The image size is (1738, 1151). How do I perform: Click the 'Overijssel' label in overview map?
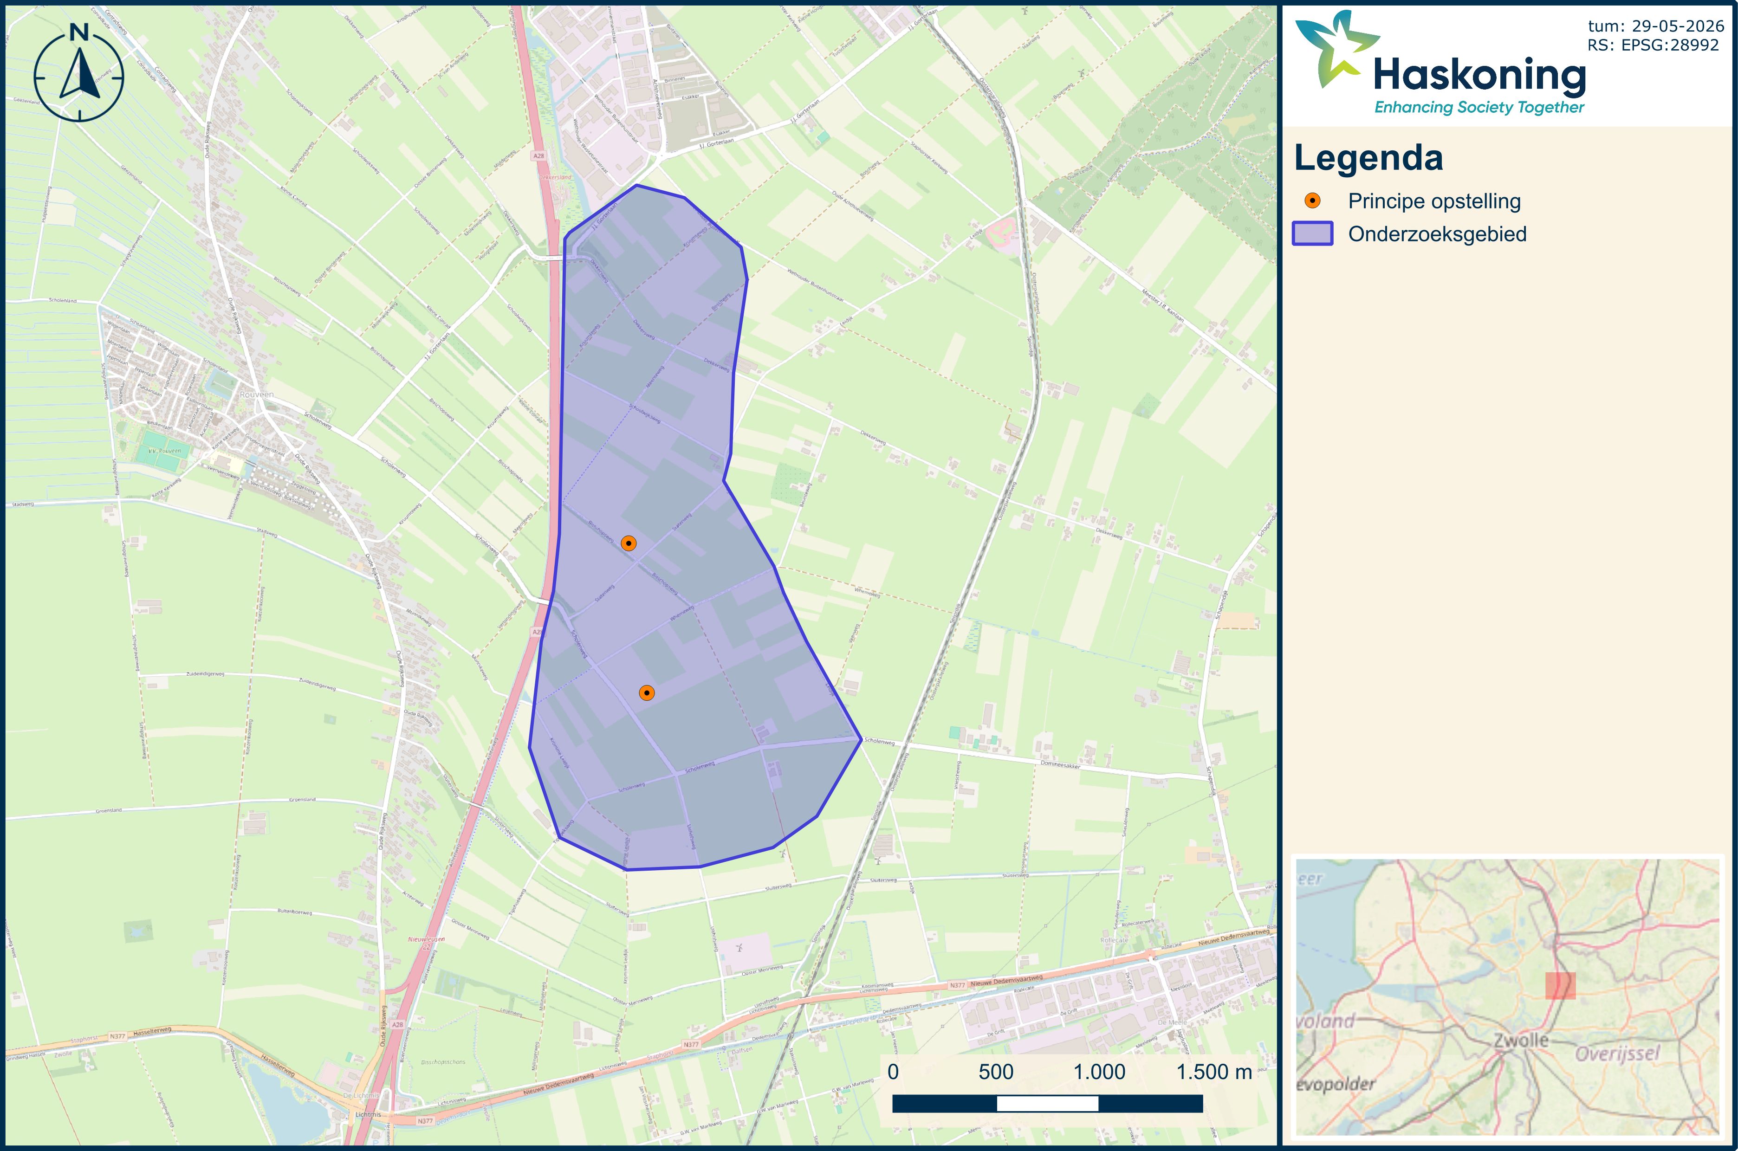coord(1618,1054)
